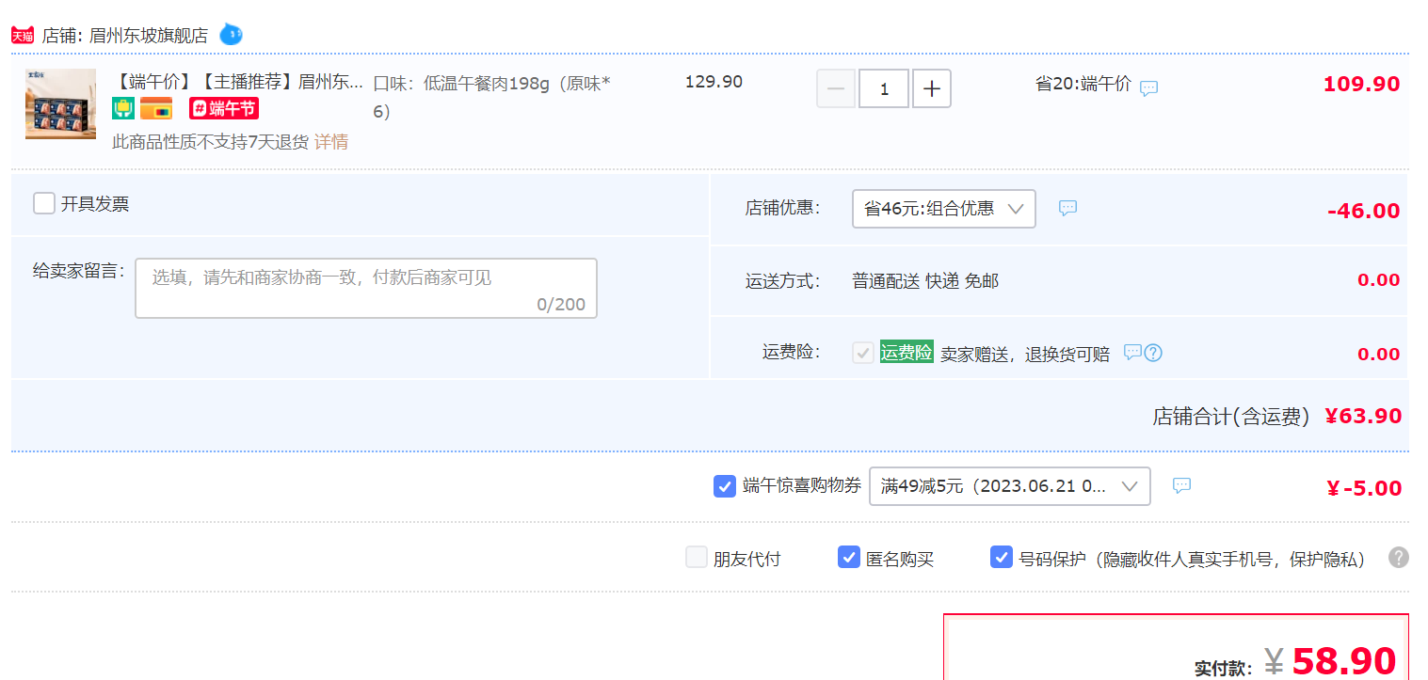Viewport: 1428px width, 680px height.
Task: Click the 给卖家留言 message text box
Action: (x=366, y=288)
